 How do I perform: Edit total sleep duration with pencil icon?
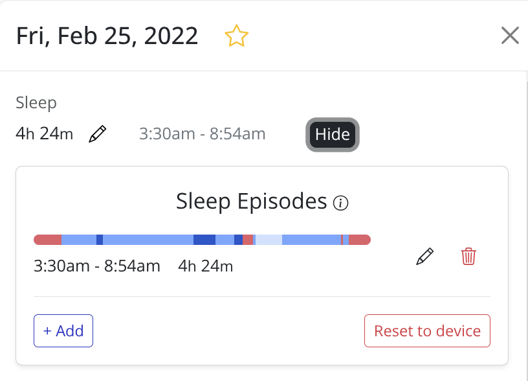tap(98, 134)
